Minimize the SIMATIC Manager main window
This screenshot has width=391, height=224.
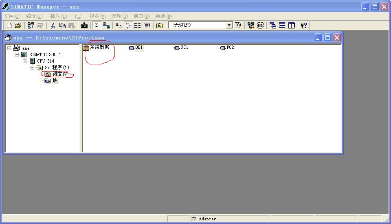point(365,7)
